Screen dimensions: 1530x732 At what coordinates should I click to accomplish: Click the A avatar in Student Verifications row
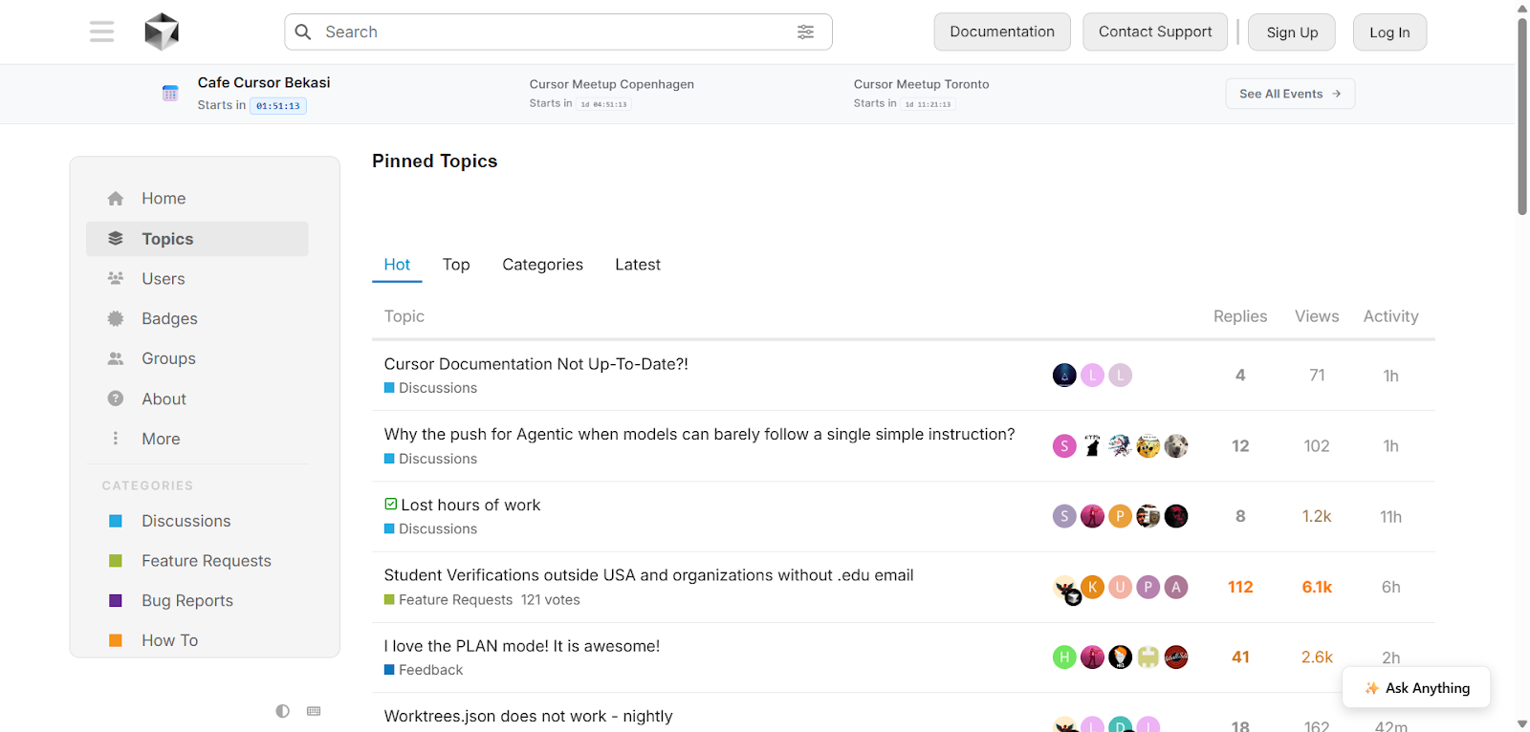[x=1176, y=587]
